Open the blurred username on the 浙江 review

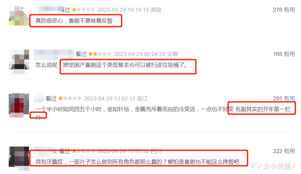39,98
